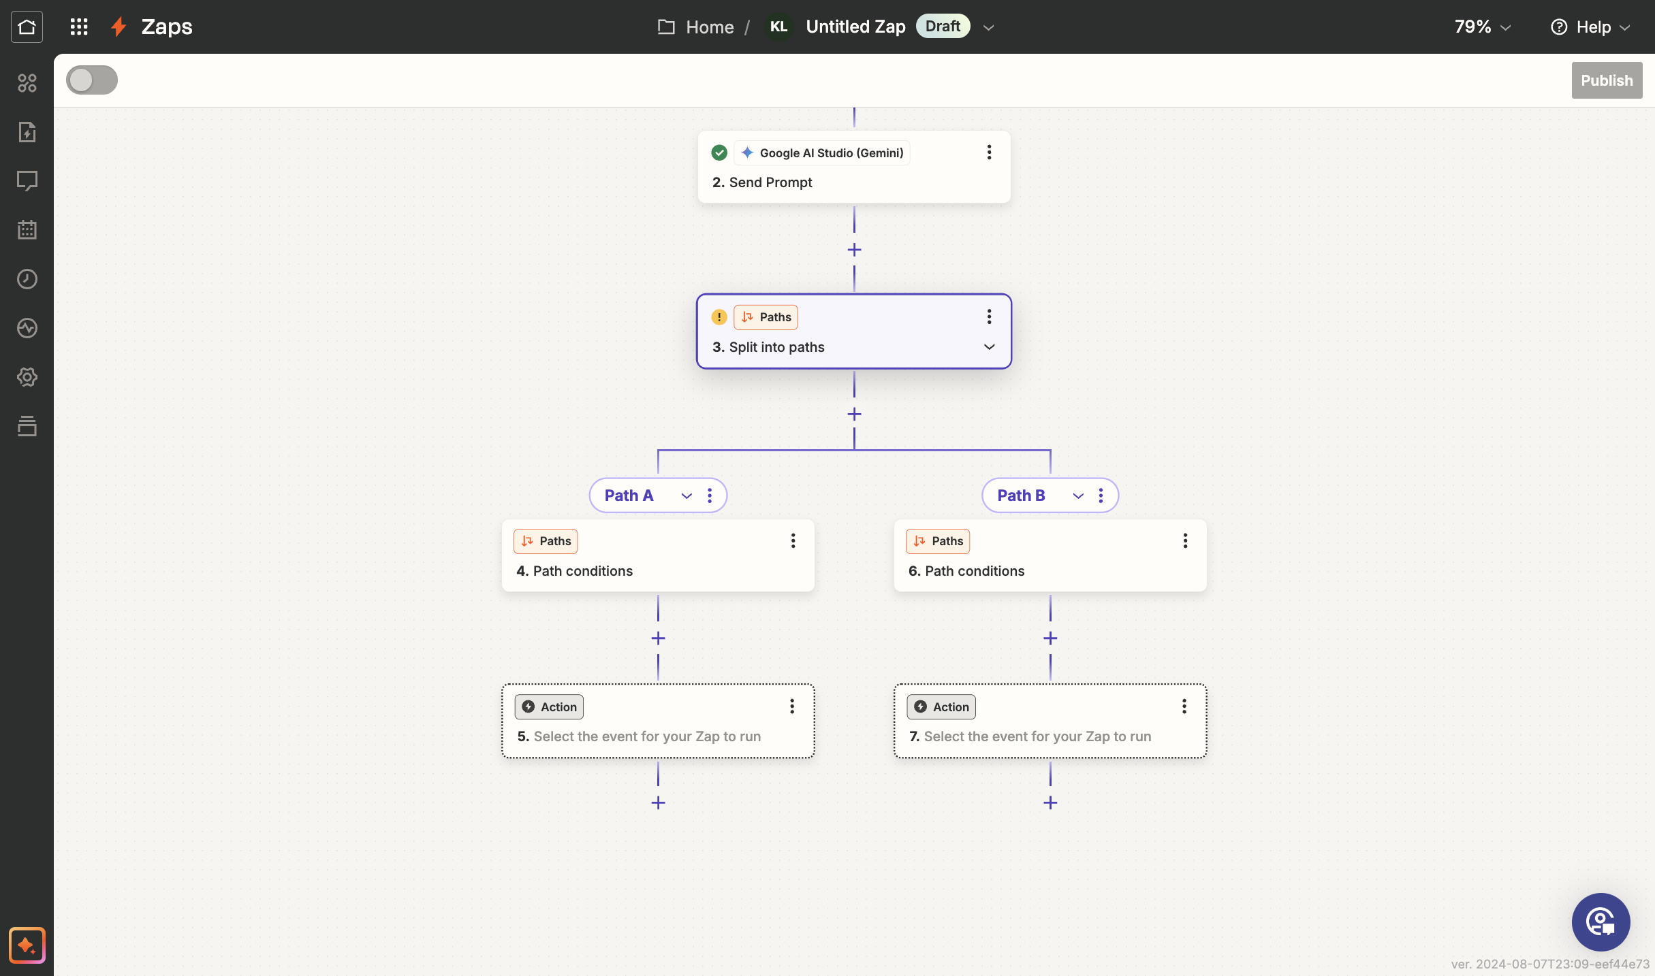This screenshot has height=976, width=1655.
Task: Click the Publish button
Action: (x=1607, y=80)
